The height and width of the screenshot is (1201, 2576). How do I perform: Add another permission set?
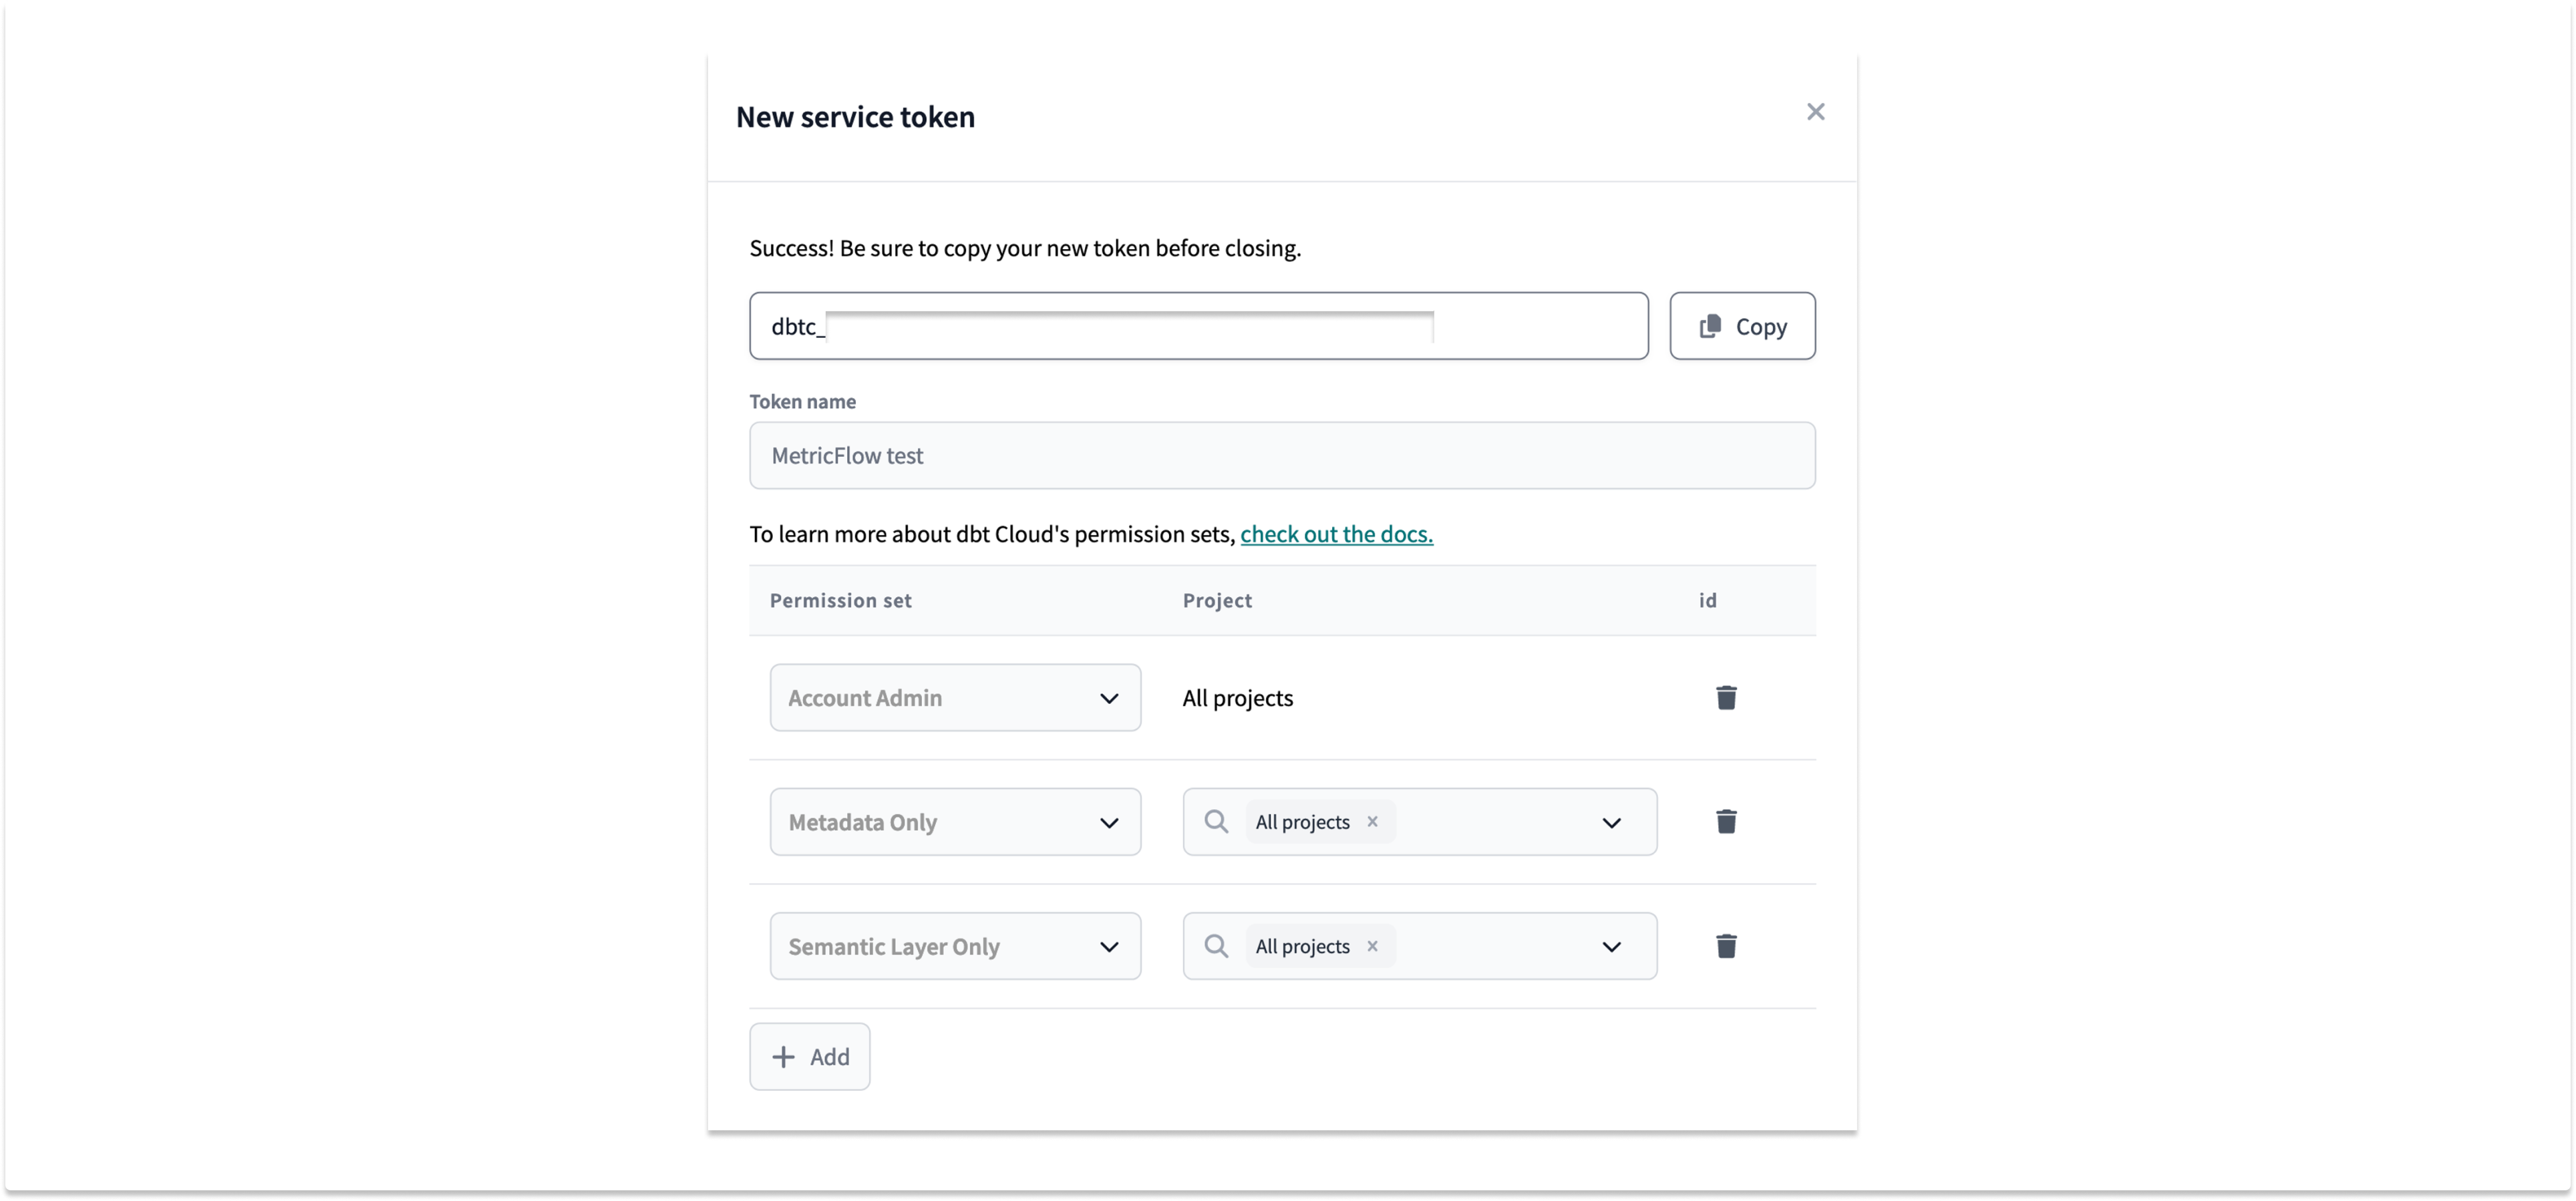(x=810, y=1056)
